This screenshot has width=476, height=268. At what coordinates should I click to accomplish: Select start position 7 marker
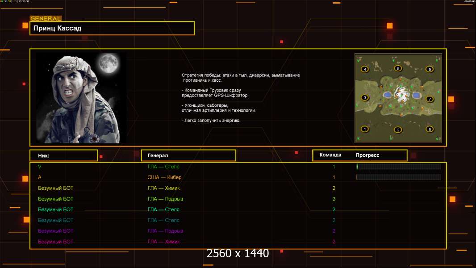coord(430,99)
